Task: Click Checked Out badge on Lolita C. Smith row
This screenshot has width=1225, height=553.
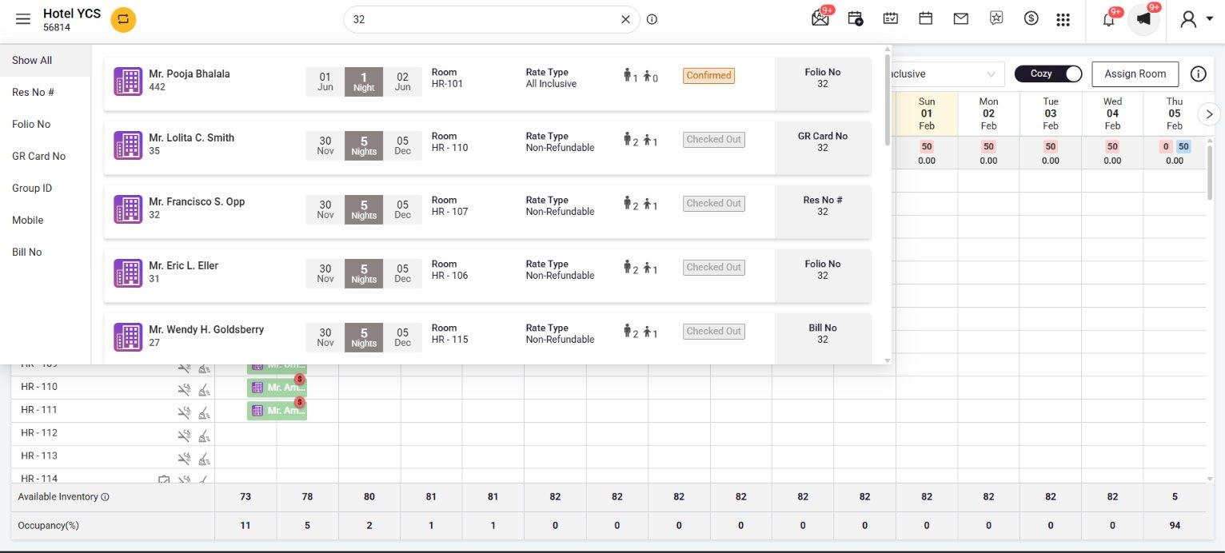Action: point(714,139)
